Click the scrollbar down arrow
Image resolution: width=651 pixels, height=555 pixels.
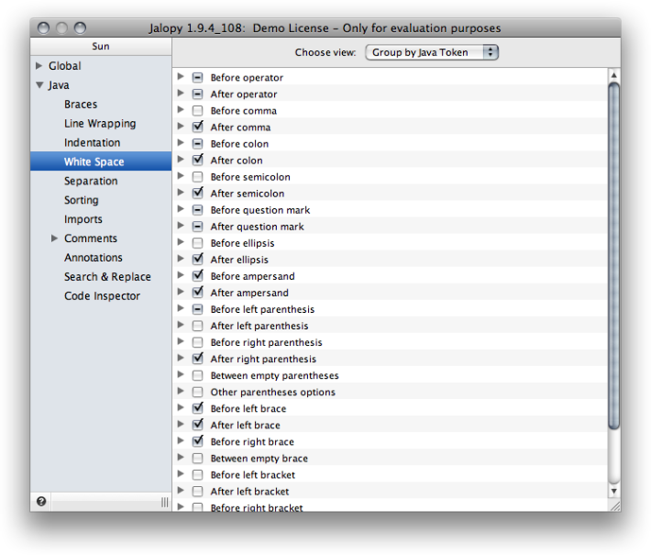pos(614,491)
